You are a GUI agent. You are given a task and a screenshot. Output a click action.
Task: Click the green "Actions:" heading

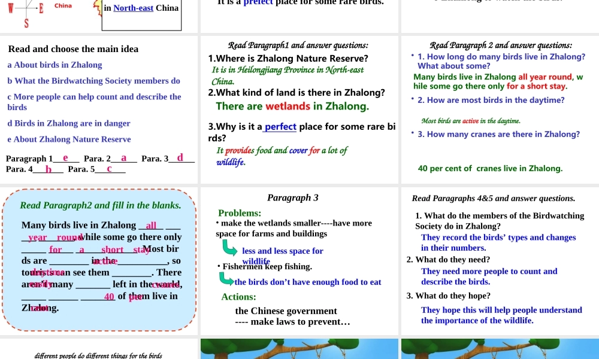(x=239, y=297)
